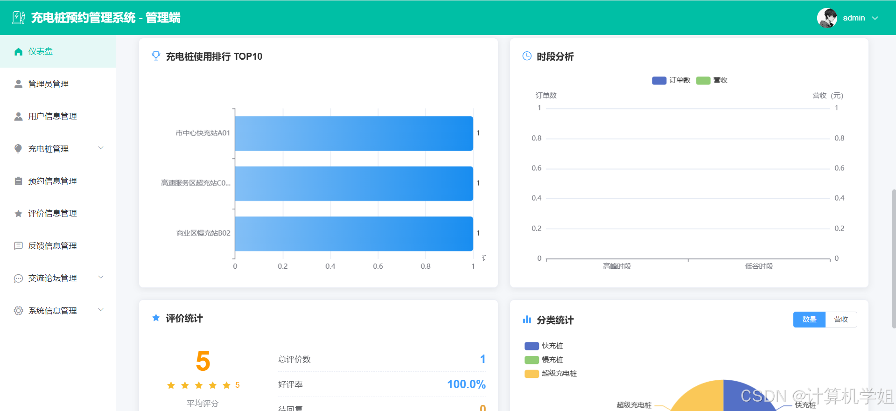Click the bulb icon beside 充电桩管理
Image resolution: width=896 pixels, height=411 pixels.
tap(19, 149)
